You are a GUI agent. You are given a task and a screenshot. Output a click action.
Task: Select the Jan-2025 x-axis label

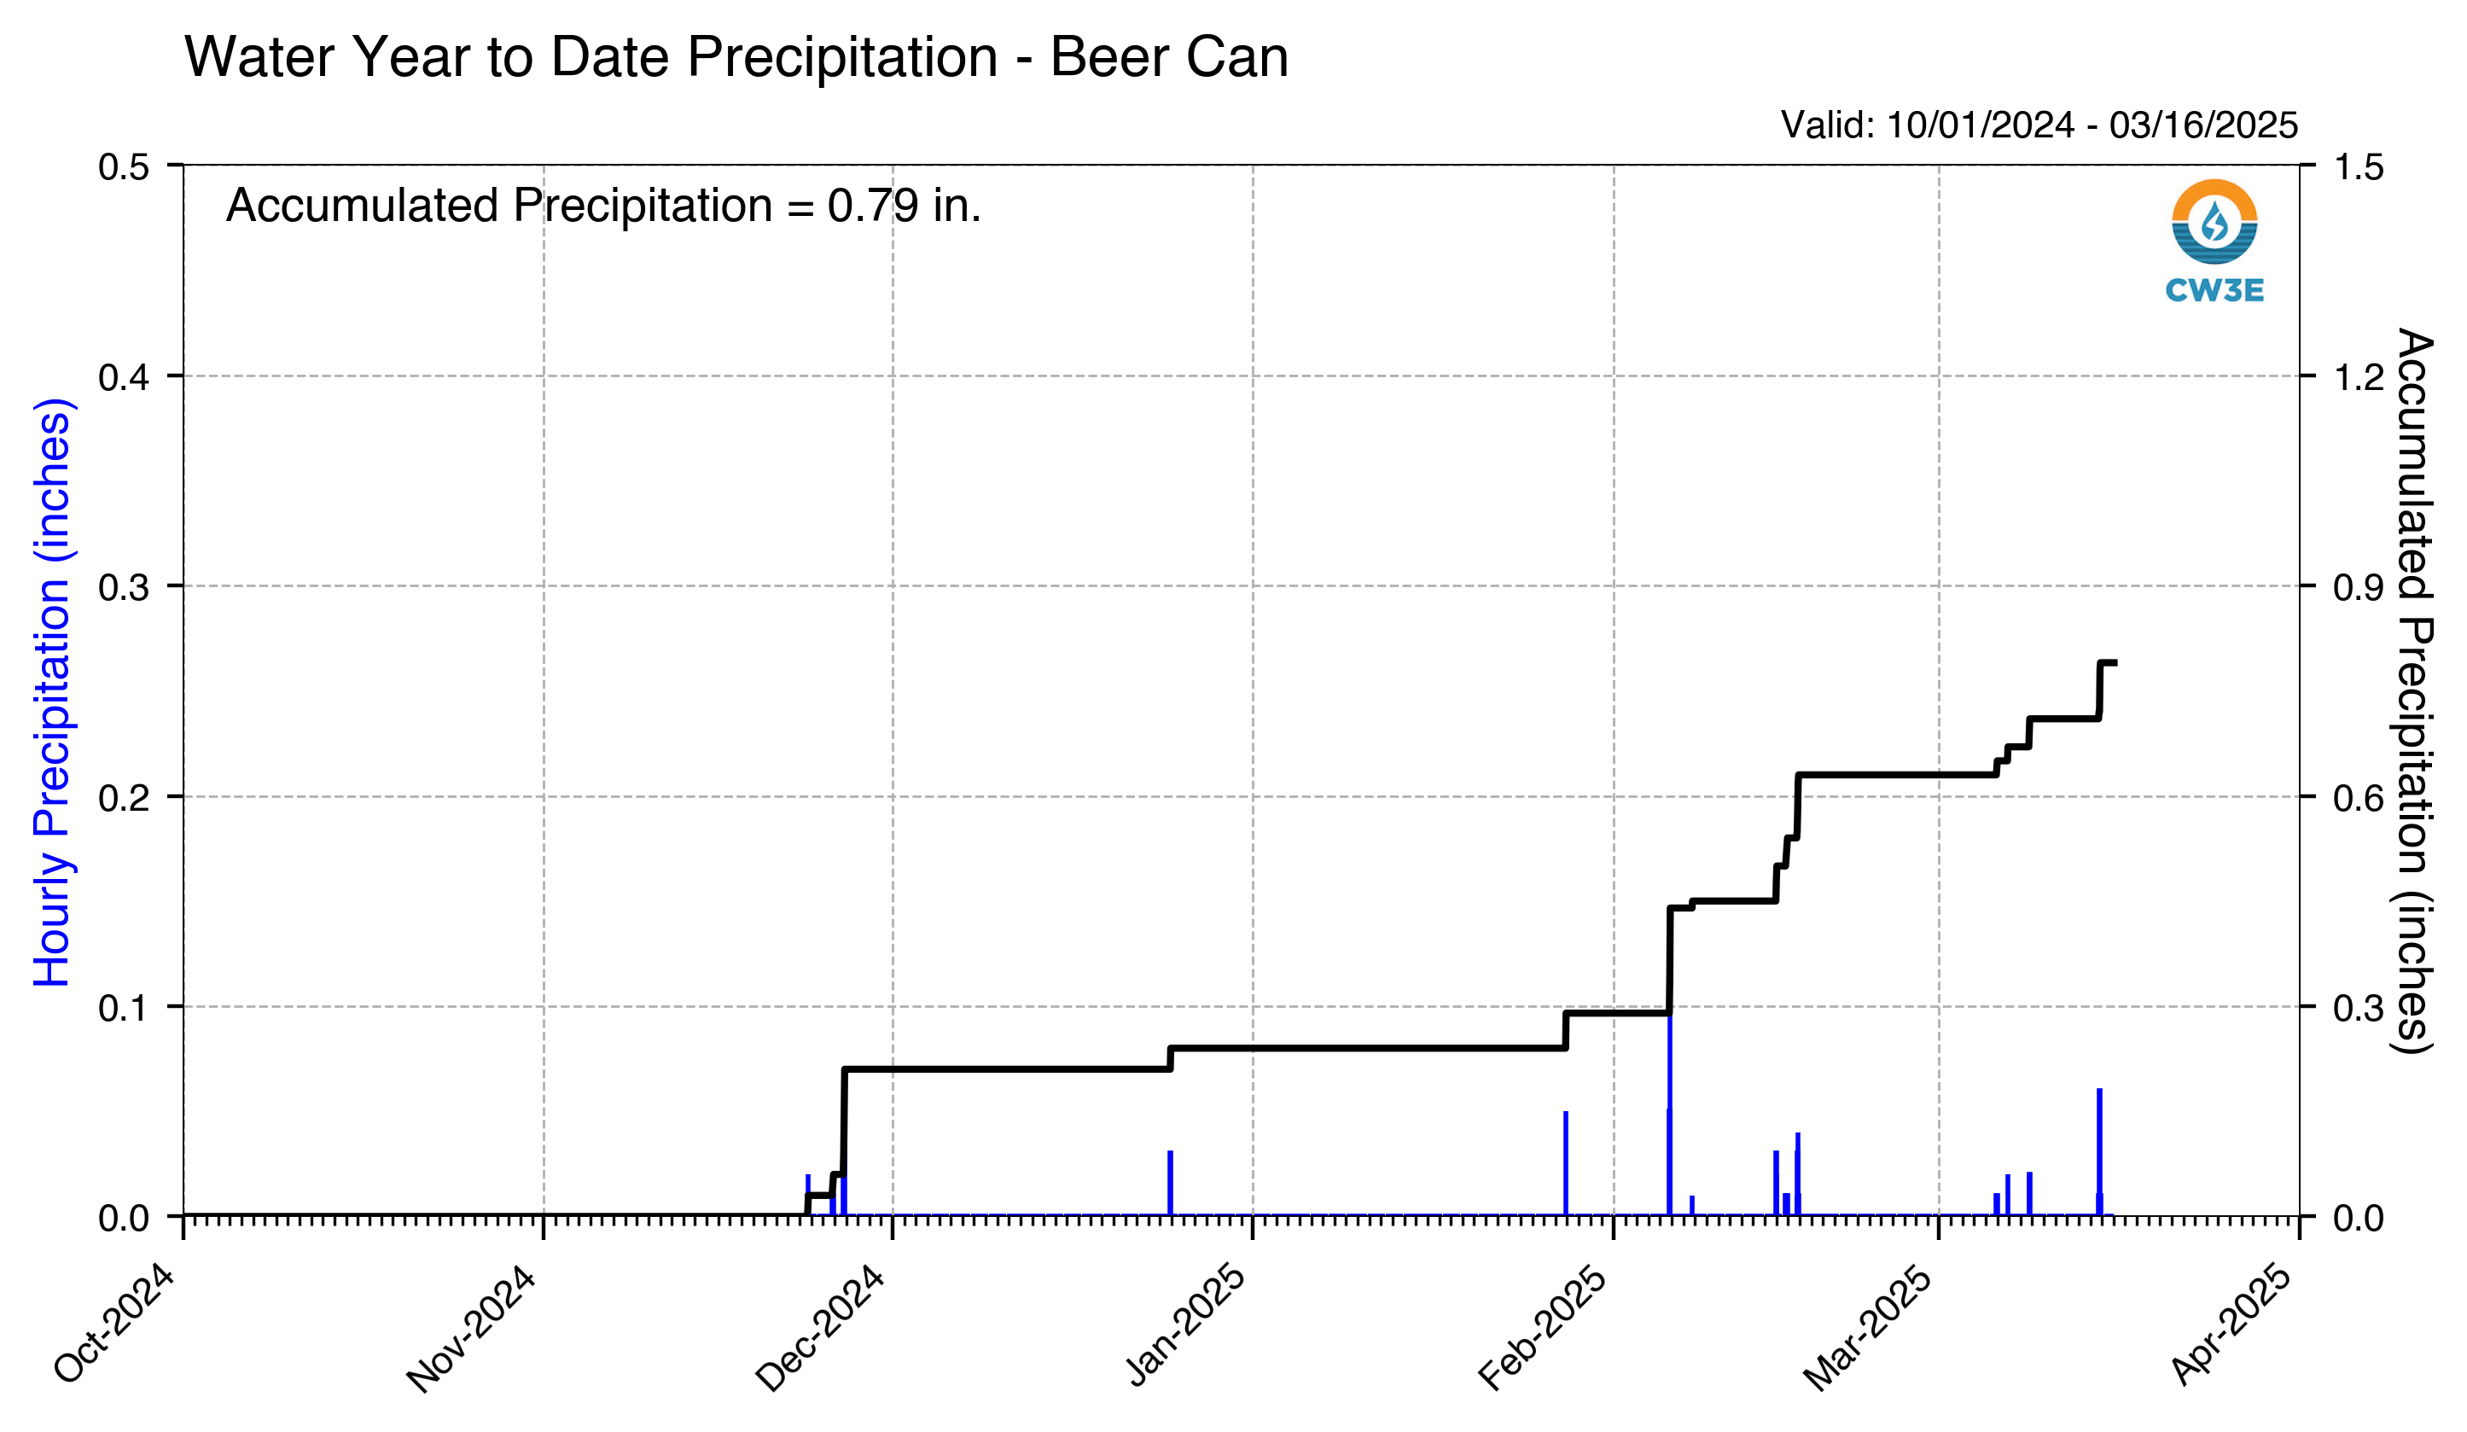[1186, 1325]
